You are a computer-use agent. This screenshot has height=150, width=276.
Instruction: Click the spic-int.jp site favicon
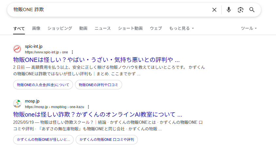point(17,49)
